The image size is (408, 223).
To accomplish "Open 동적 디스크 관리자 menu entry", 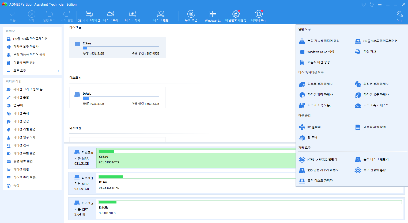I will tap(316, 181).
